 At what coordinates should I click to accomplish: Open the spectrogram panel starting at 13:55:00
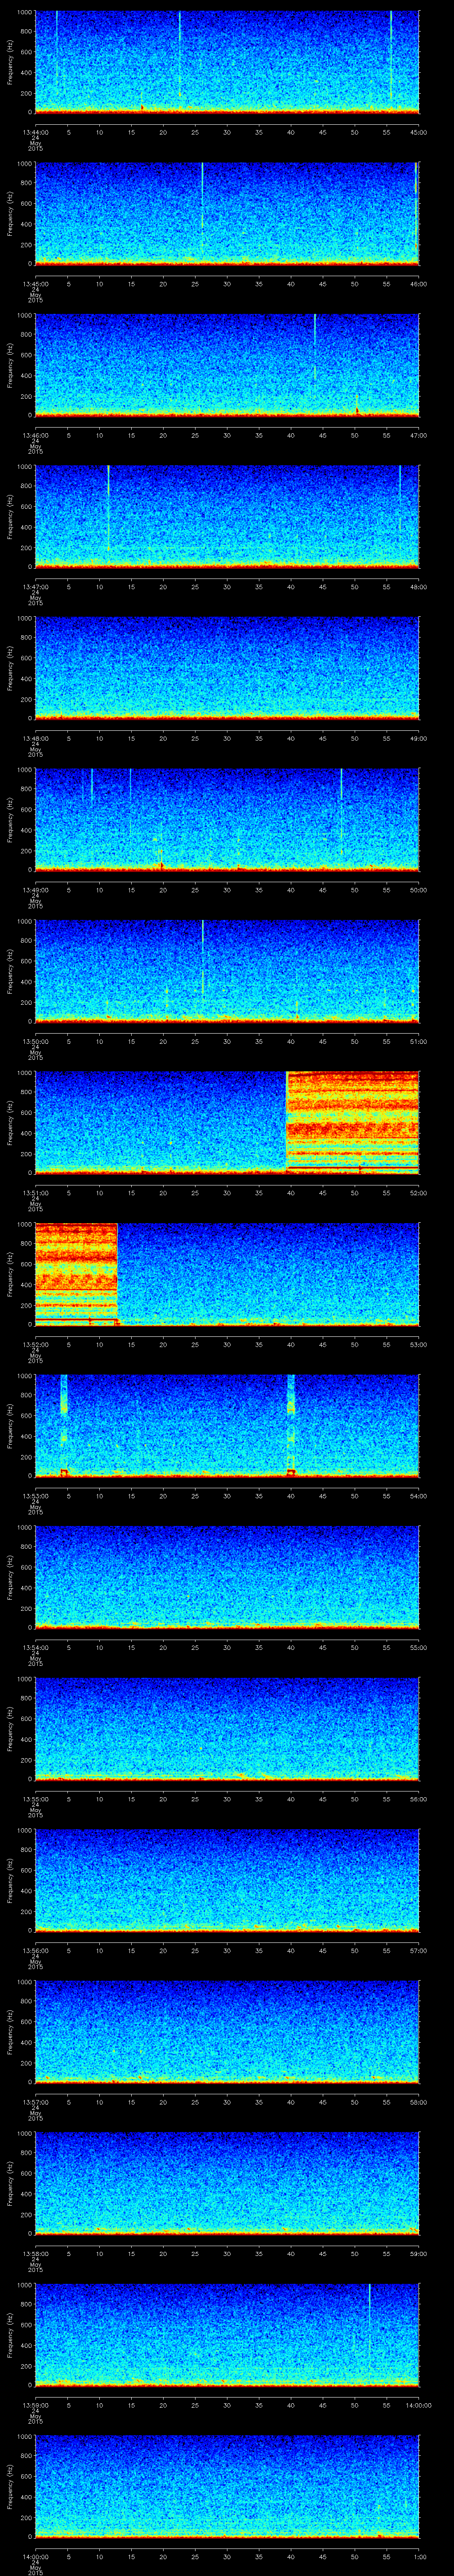point(227,1728)
